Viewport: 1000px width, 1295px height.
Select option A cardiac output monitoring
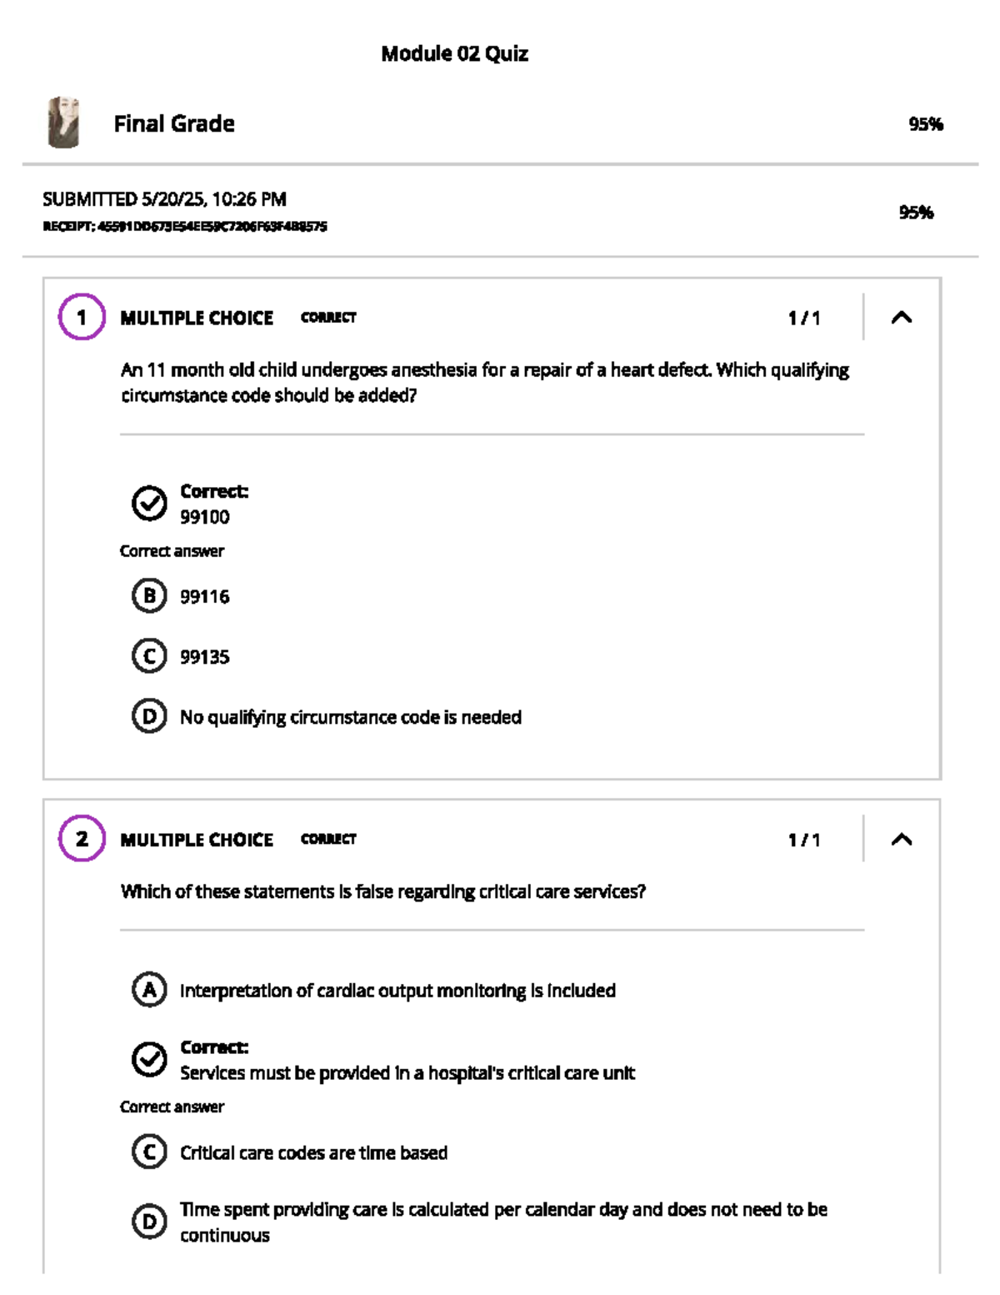coord(149,990)
